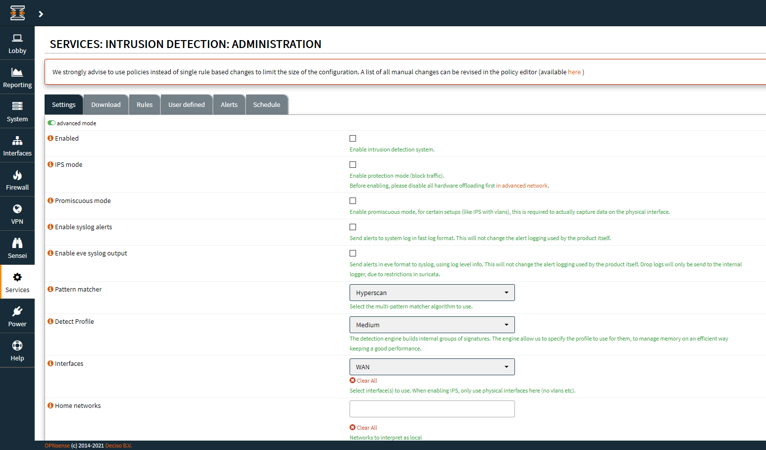Open the Help lifebuoy icon
The height and width of the screenshot is (450, 766).
click(17, 346)
